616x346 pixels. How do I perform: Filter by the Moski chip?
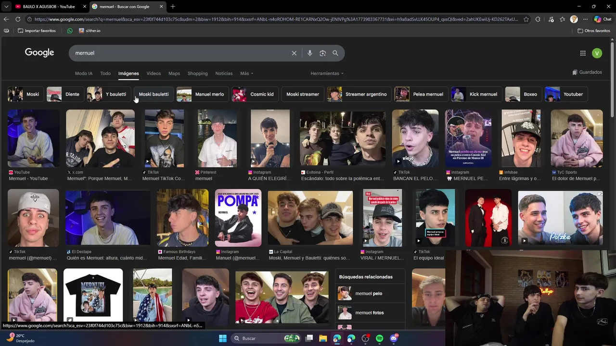click(26, 94)
